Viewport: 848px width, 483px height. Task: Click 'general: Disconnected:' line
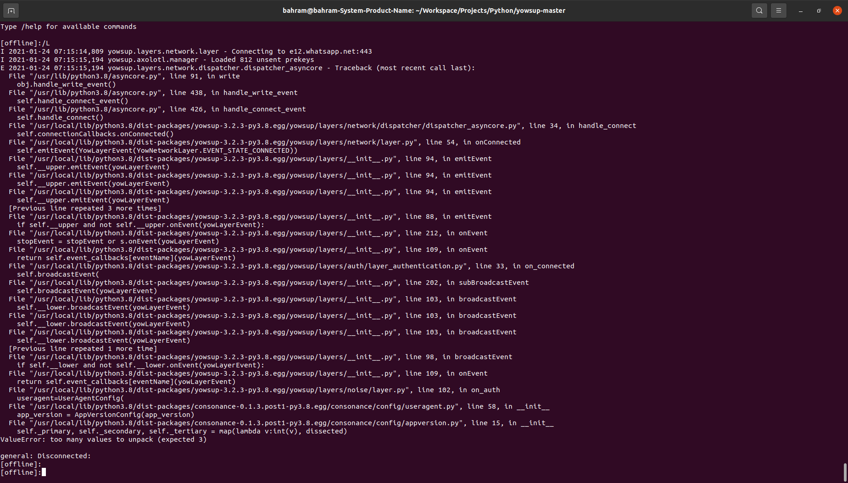(45, 456)
